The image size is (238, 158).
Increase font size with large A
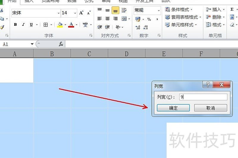81,13
